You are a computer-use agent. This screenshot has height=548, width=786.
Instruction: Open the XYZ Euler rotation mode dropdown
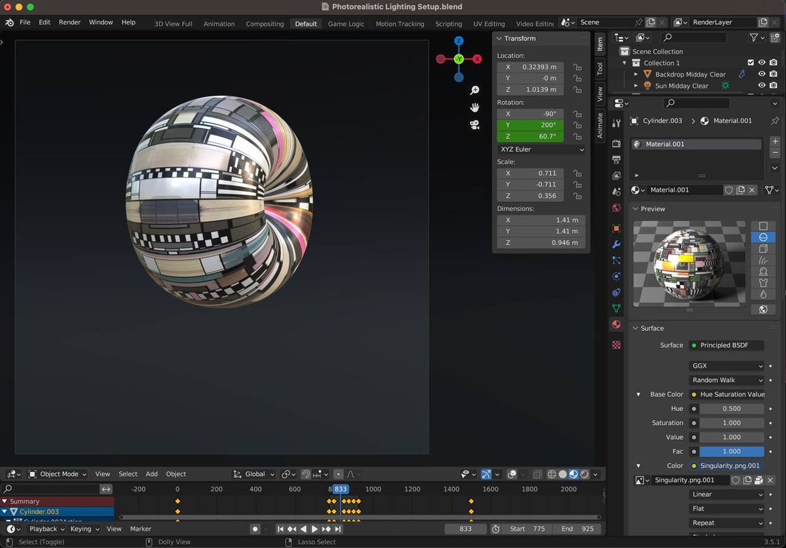(541, 149)
